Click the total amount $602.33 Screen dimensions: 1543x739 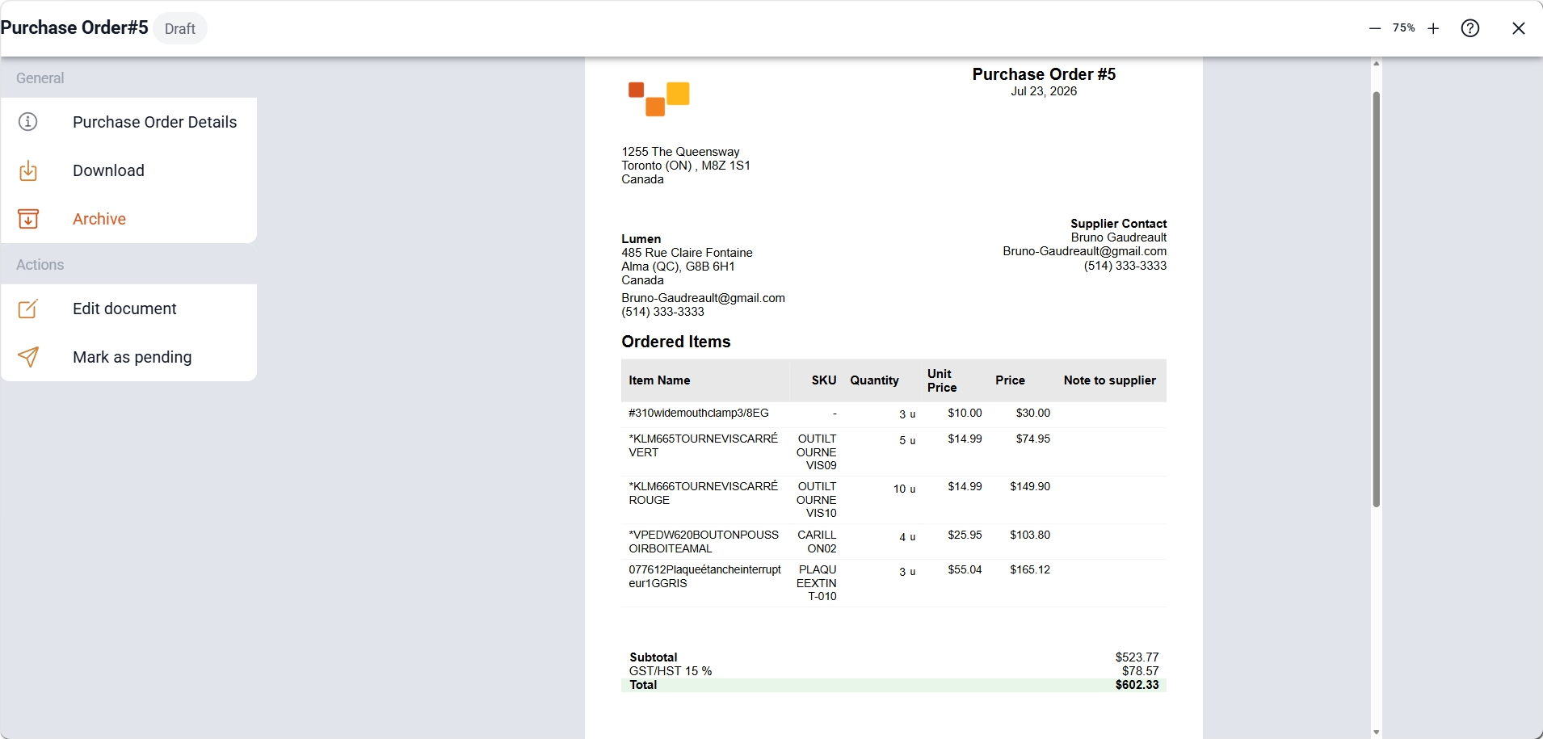coord(1137,685)
